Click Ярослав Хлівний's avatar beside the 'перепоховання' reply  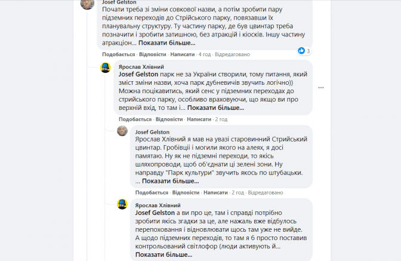122,204
